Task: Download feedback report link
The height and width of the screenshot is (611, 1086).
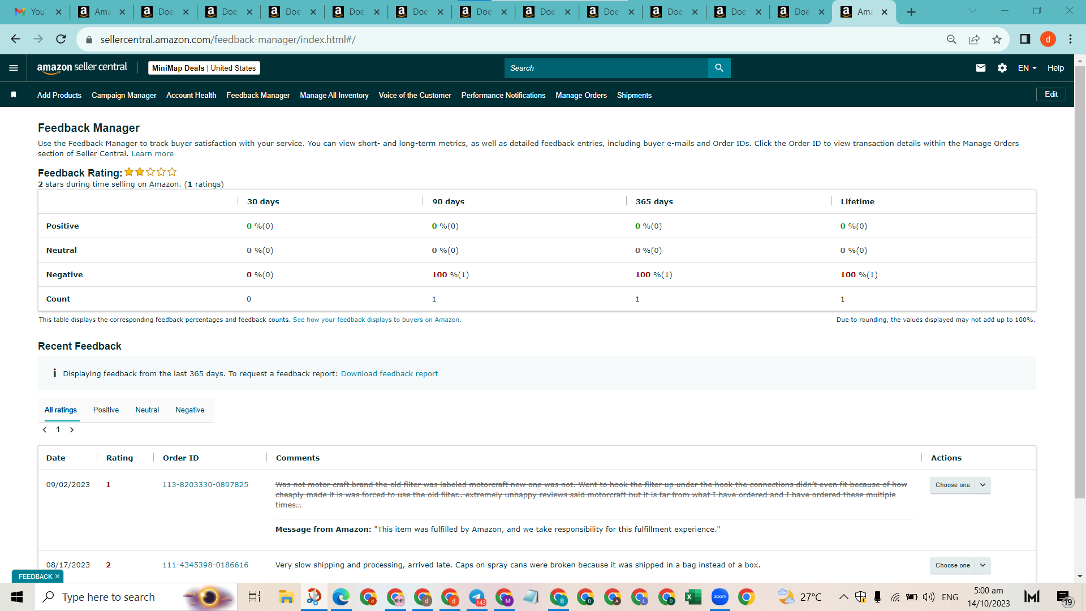Action: 389,374
